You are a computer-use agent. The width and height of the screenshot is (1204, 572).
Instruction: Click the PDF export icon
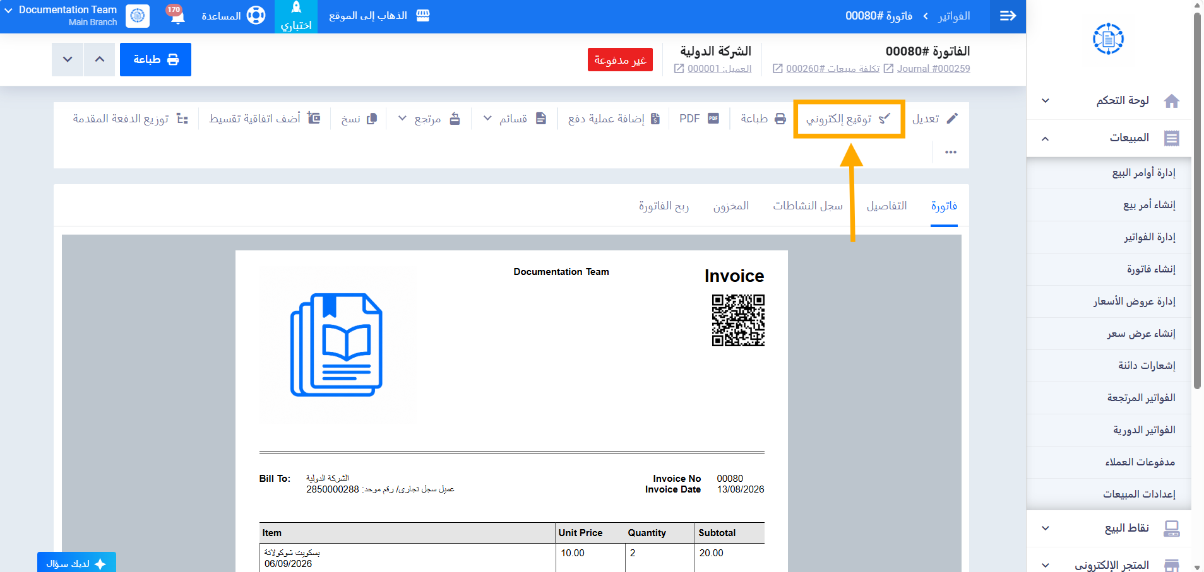click(713, 119)
